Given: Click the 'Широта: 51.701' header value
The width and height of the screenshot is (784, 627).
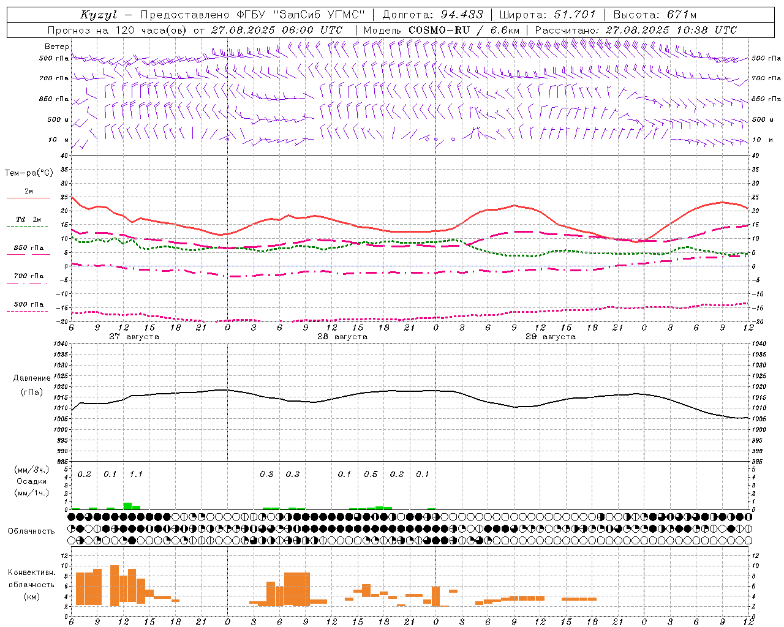Looking at the screenshot, I should pos(547,15).
